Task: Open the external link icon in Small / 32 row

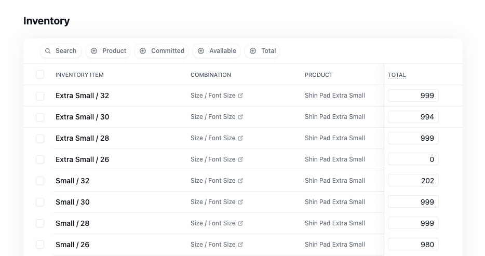Action: [x=240, y=181]
